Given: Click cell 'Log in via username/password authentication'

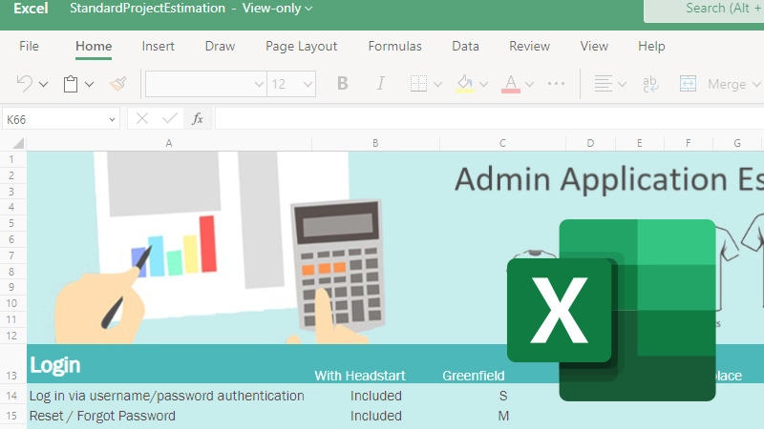Looking at the screenshot, I should [166, 396].
